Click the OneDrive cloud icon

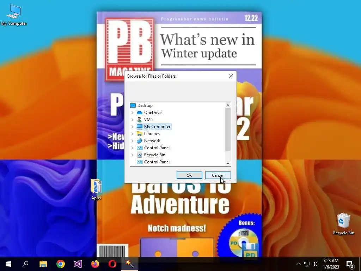pos(140,113)
